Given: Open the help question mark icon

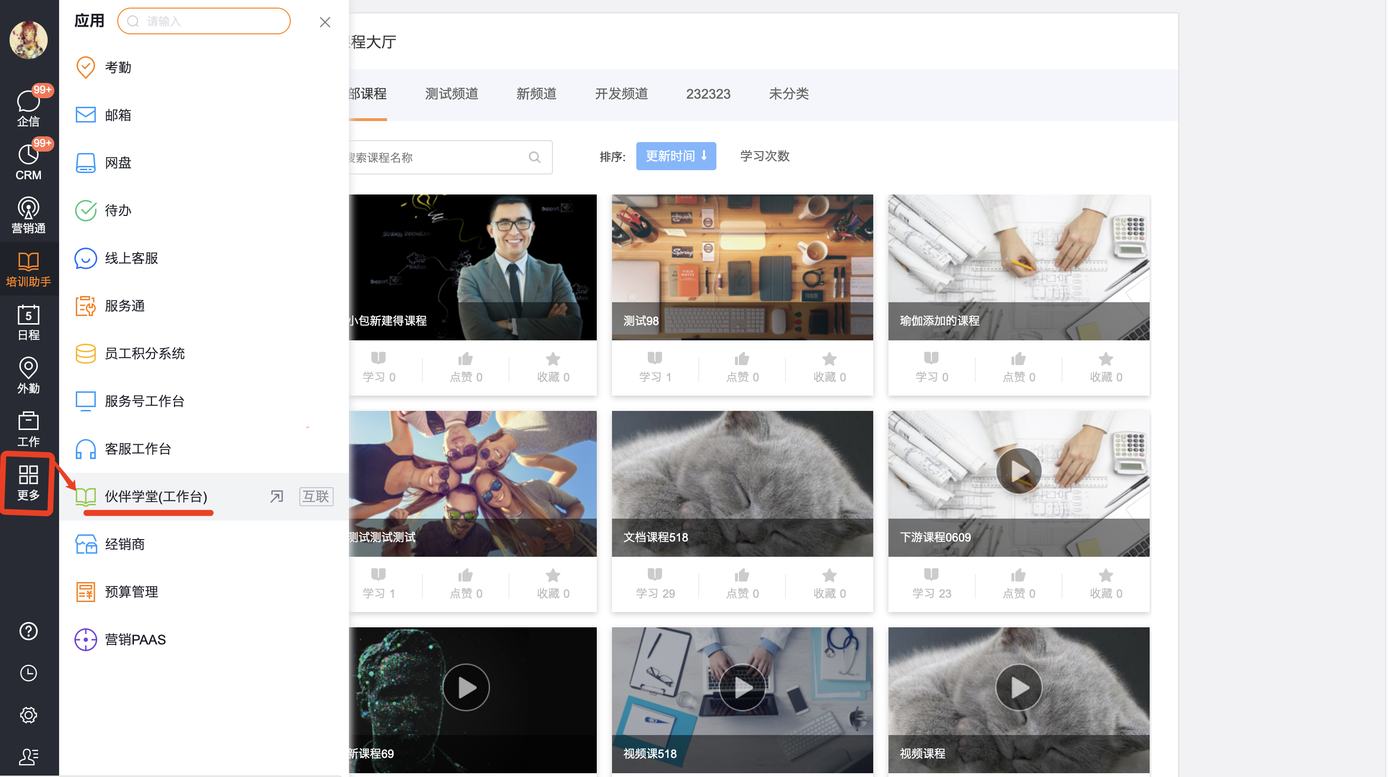Looking at the screenshot, I should tap(29, 631).
